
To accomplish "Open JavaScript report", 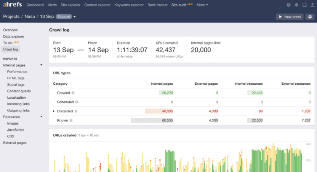I will 15,130.
